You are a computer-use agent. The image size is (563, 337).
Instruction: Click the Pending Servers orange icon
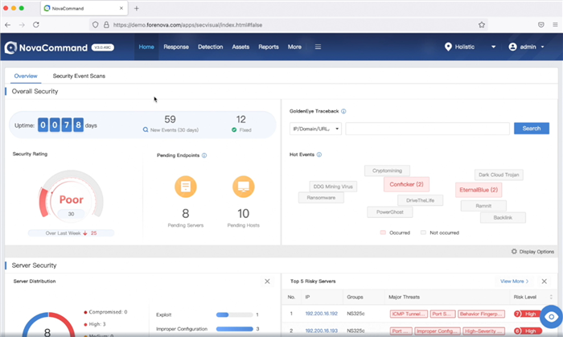click(x=186, y=187)
